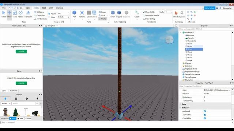Viewport: 234px width, 131px height.
Task: Toggle Draw On Top
Action: point(149,19)
